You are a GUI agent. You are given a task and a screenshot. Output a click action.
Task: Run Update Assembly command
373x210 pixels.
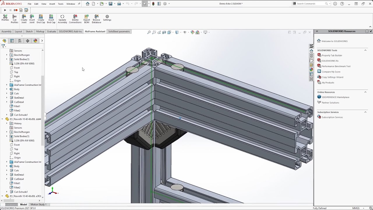tap(62, 19)
